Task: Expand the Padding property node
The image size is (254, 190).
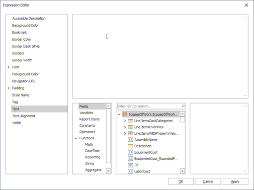Action: click(x=9, y=88)
